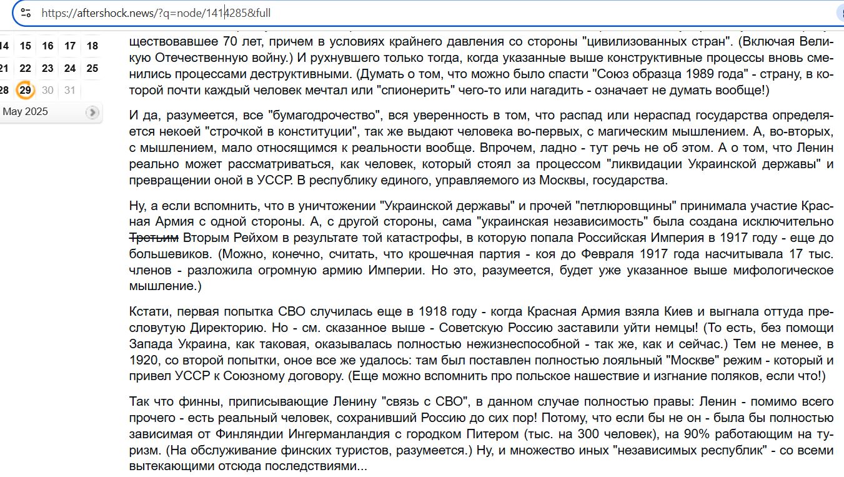Click the site information icon in address bar
844x477 pixels.
[26, 13]
